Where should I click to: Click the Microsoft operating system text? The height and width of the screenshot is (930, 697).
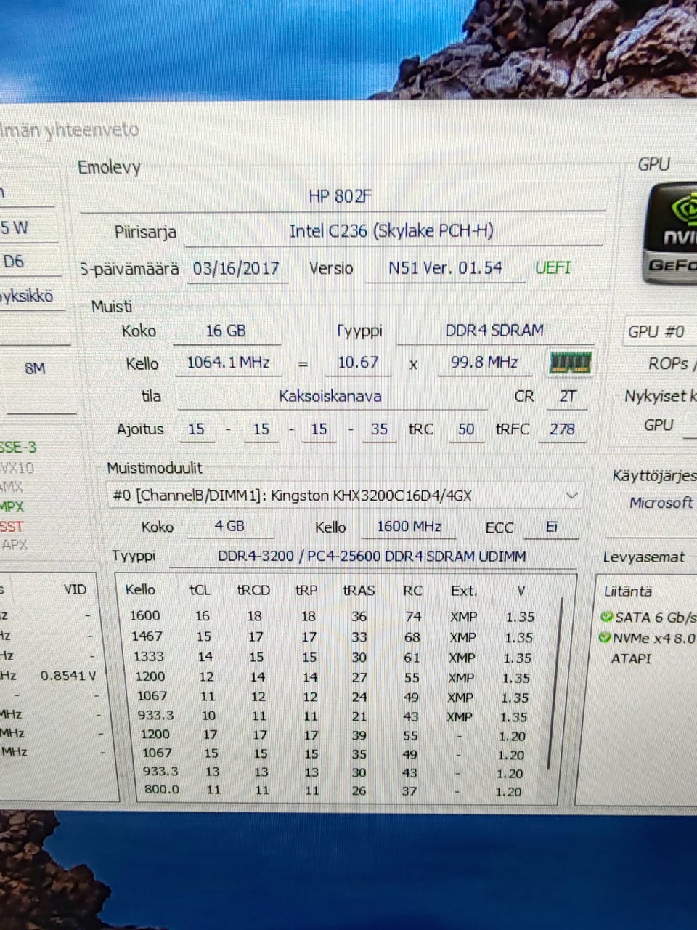click(x=661, y=503)
